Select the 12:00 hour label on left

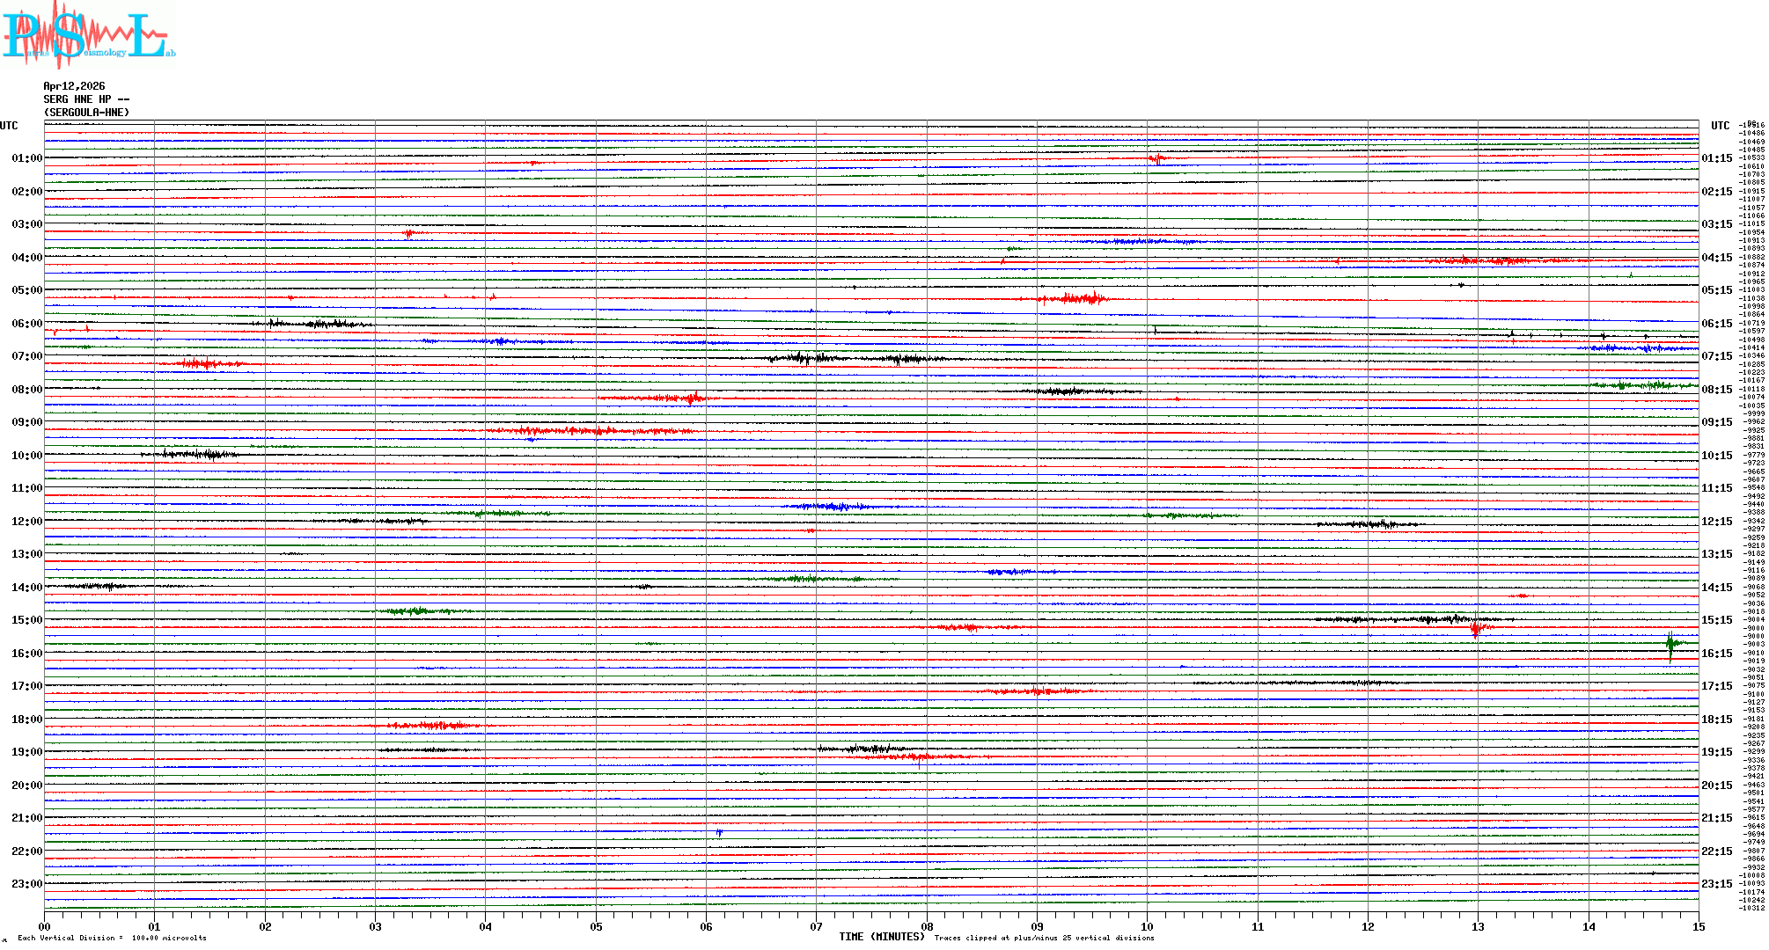27,522
